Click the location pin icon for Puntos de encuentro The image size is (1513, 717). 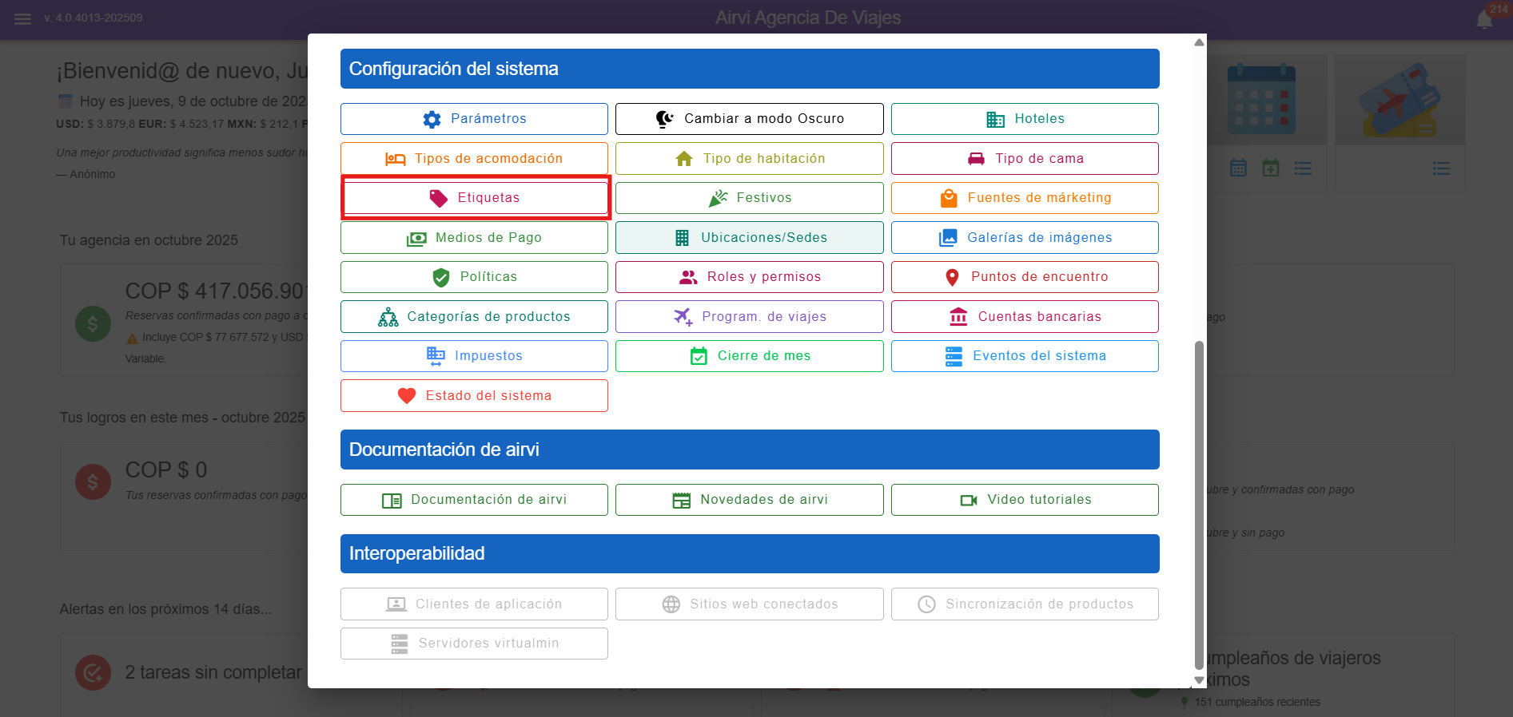pyautogui.click(x=952, y=277)
